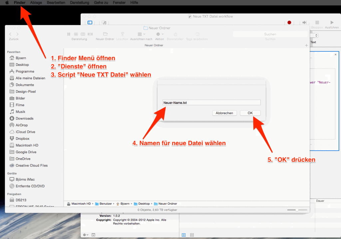The height and width of the screenshot is (239, 341).
Task: Click Benutzer in path bar
Action: 103,204
